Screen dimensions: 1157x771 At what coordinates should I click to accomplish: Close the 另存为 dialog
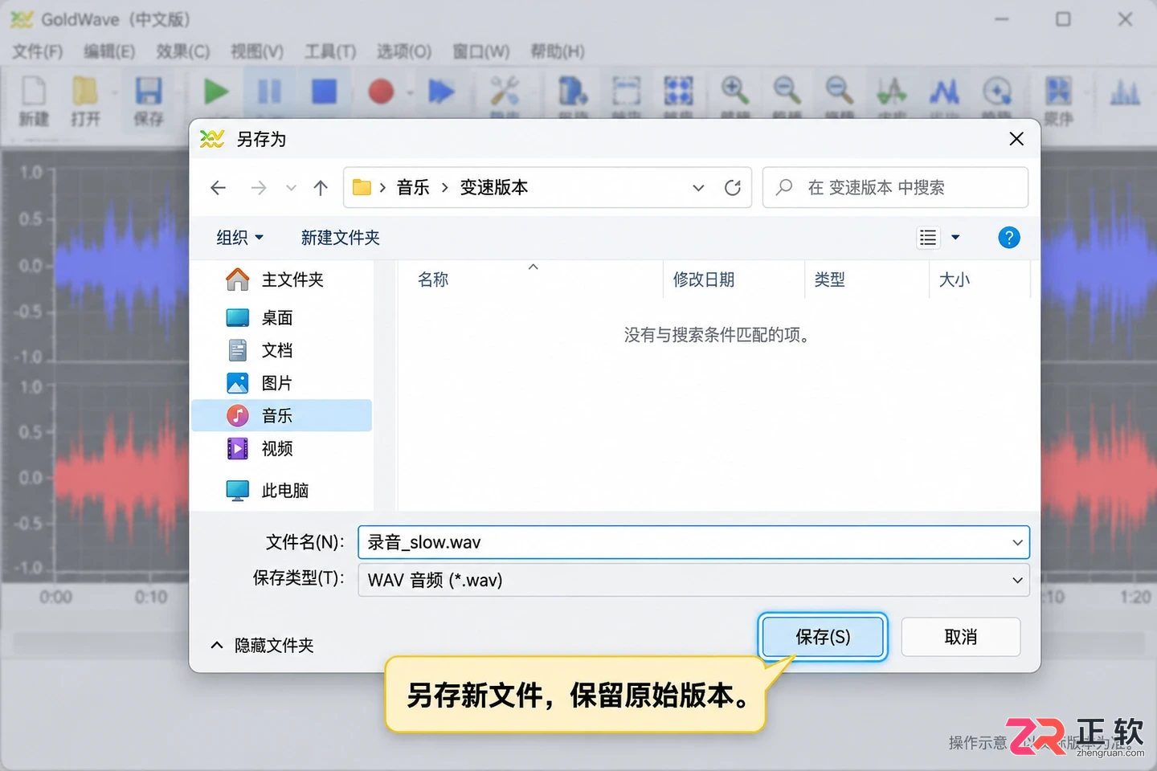[x=1016, y=139]
